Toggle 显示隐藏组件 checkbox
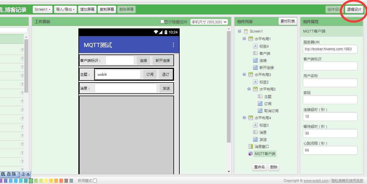 (162, 22)
